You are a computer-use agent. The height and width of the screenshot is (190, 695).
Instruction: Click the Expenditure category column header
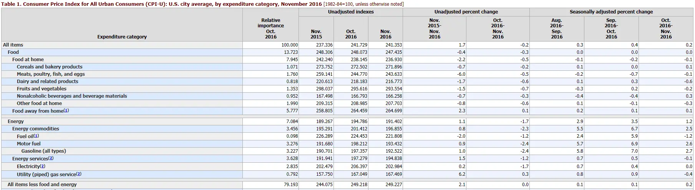coord(122,37)
